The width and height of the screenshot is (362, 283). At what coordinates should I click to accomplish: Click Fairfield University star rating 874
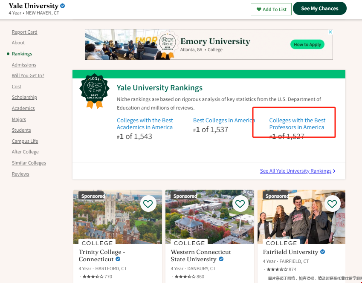tap(281, 269)
